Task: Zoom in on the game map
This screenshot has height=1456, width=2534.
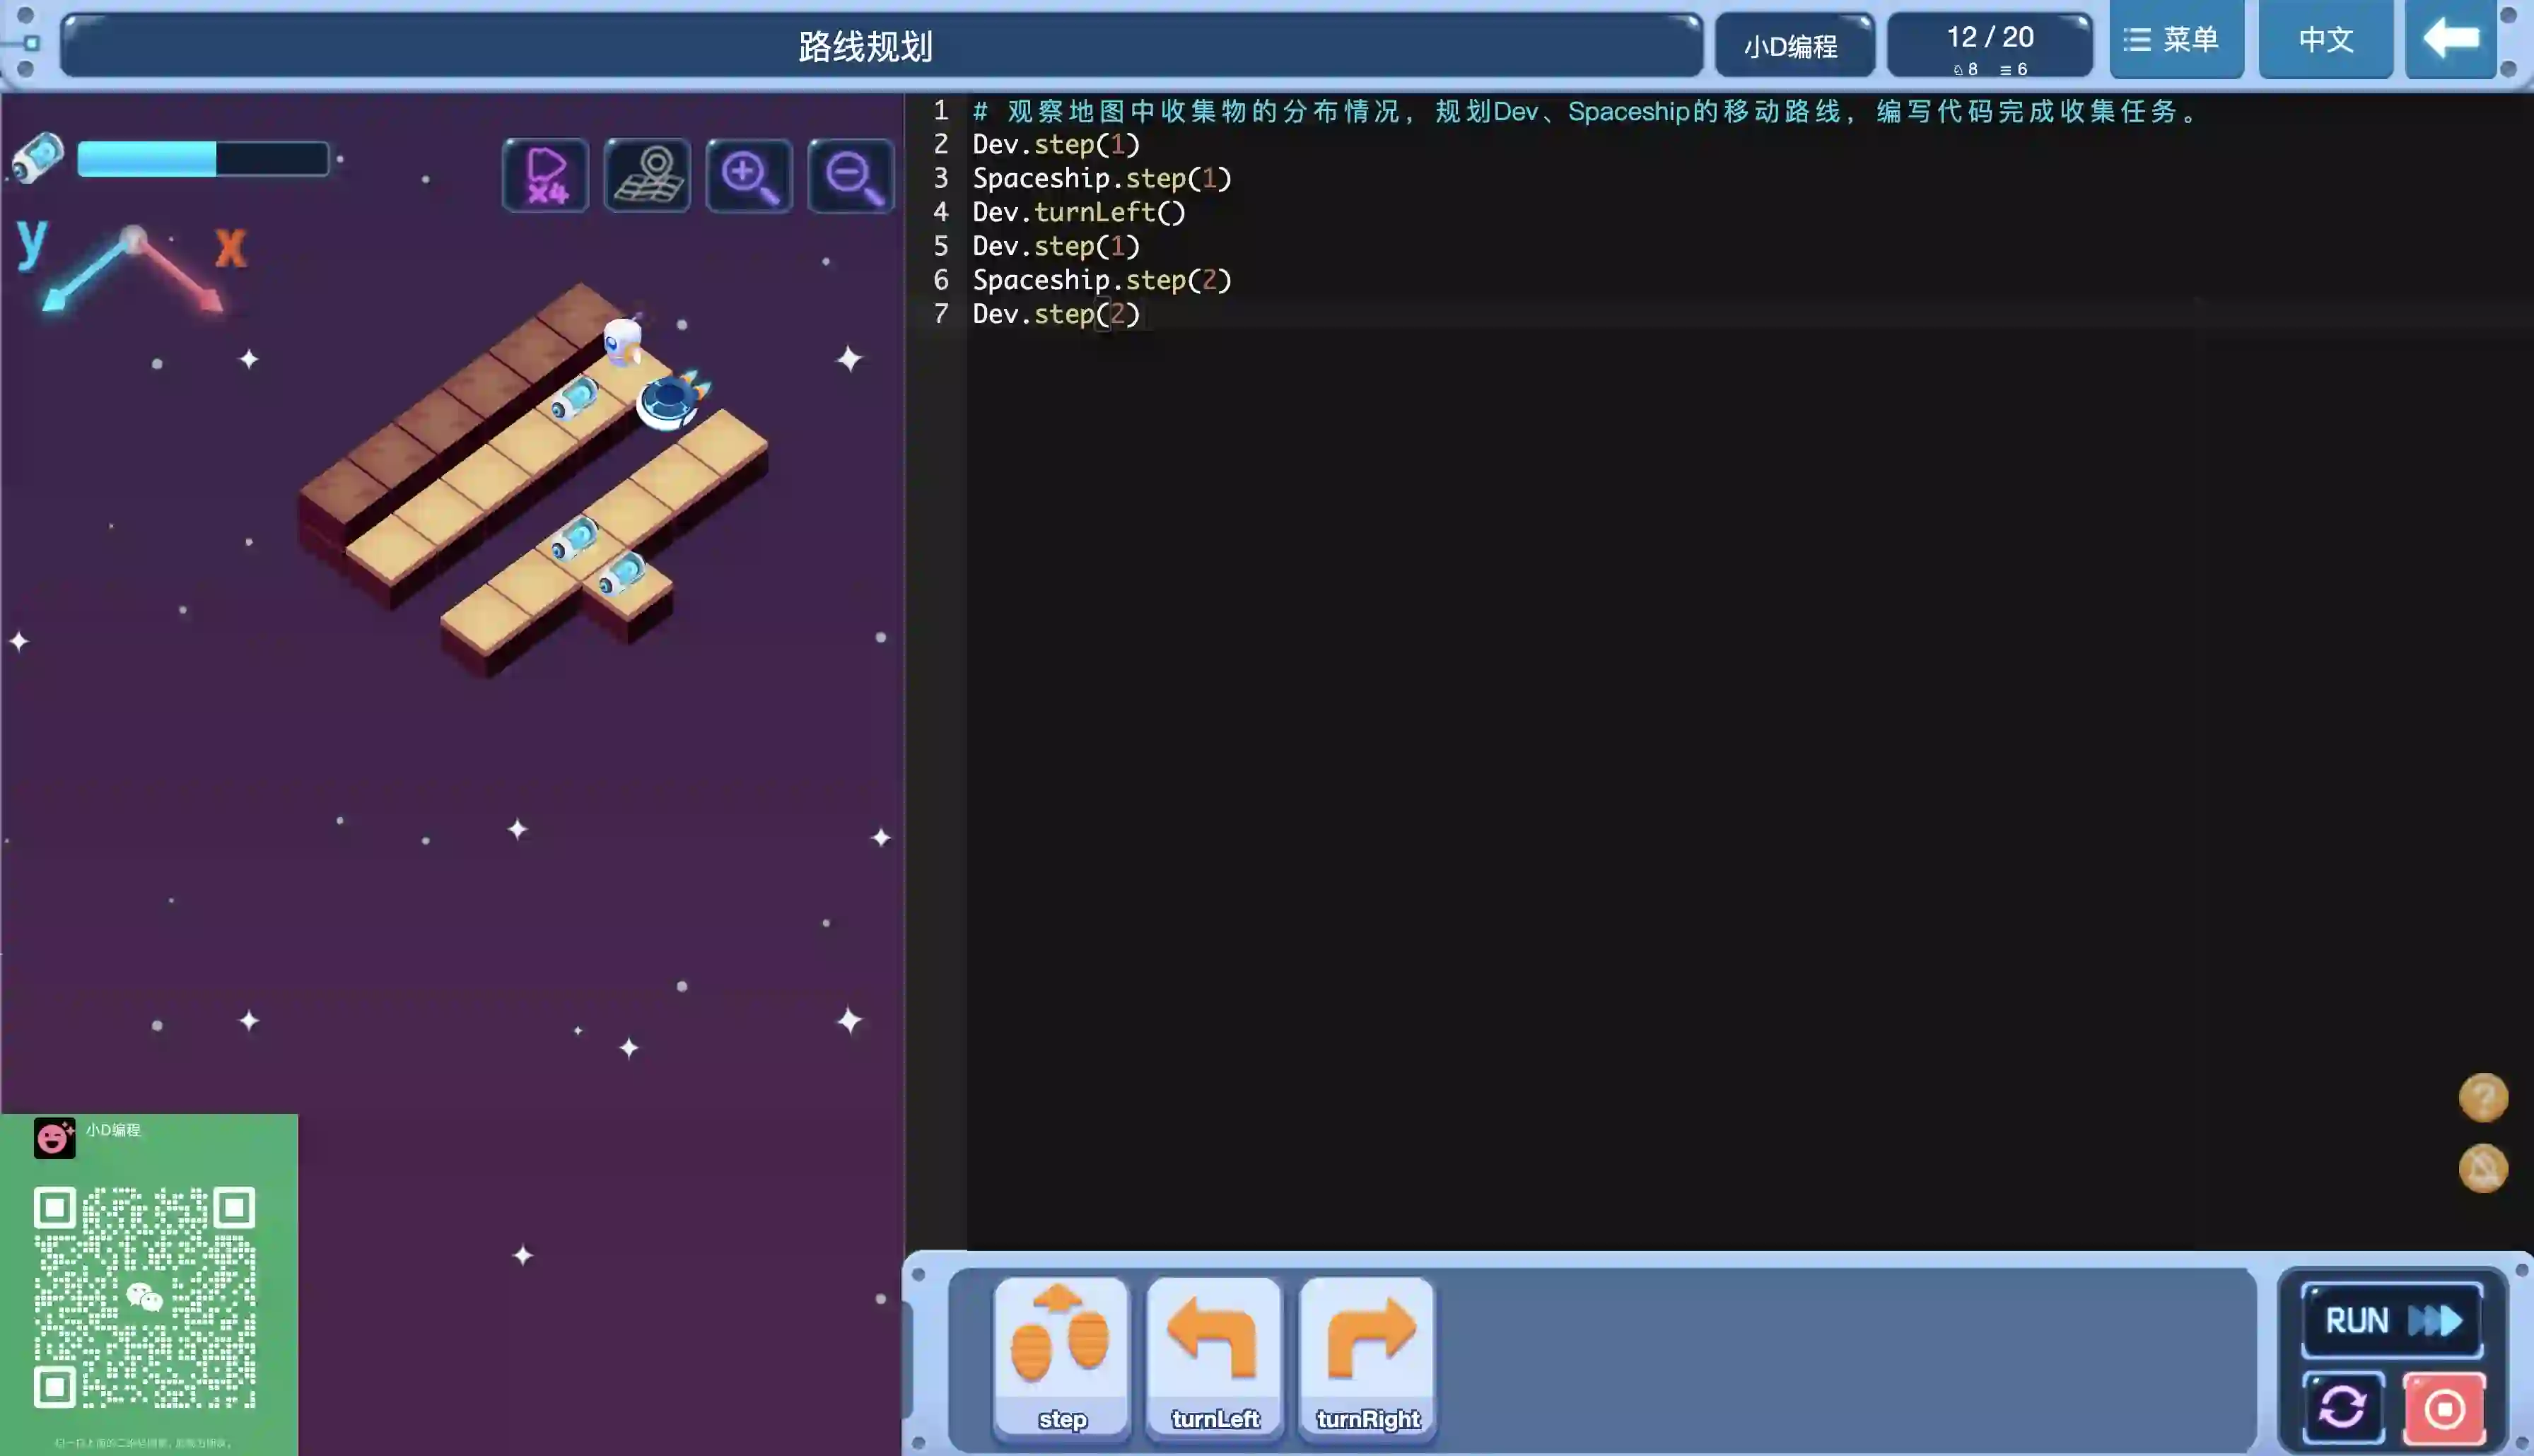Action: [749, 175]
